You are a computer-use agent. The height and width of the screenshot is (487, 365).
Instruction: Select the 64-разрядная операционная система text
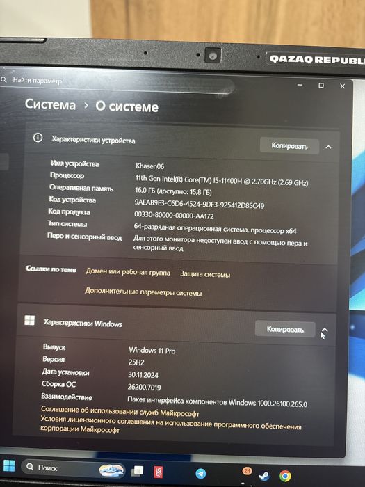[215, 229]
